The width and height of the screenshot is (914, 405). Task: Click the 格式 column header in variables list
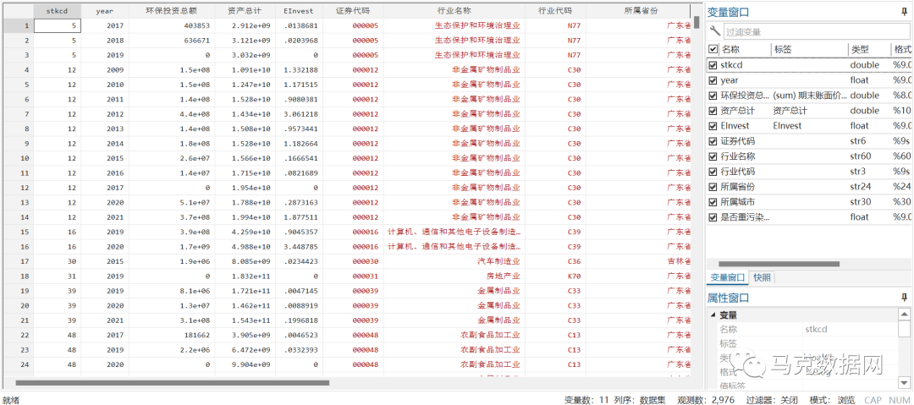[900, 50]
